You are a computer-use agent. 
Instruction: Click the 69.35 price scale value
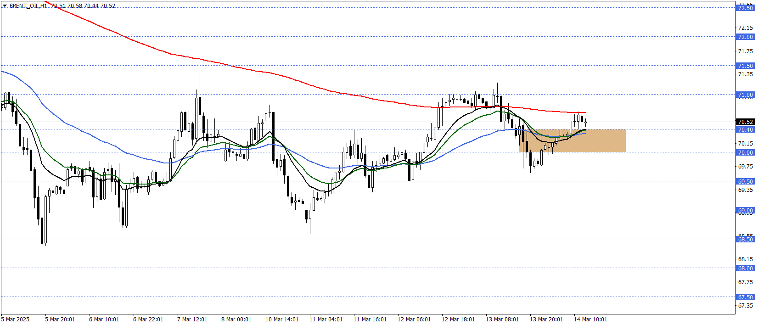[x=745, y=190]
